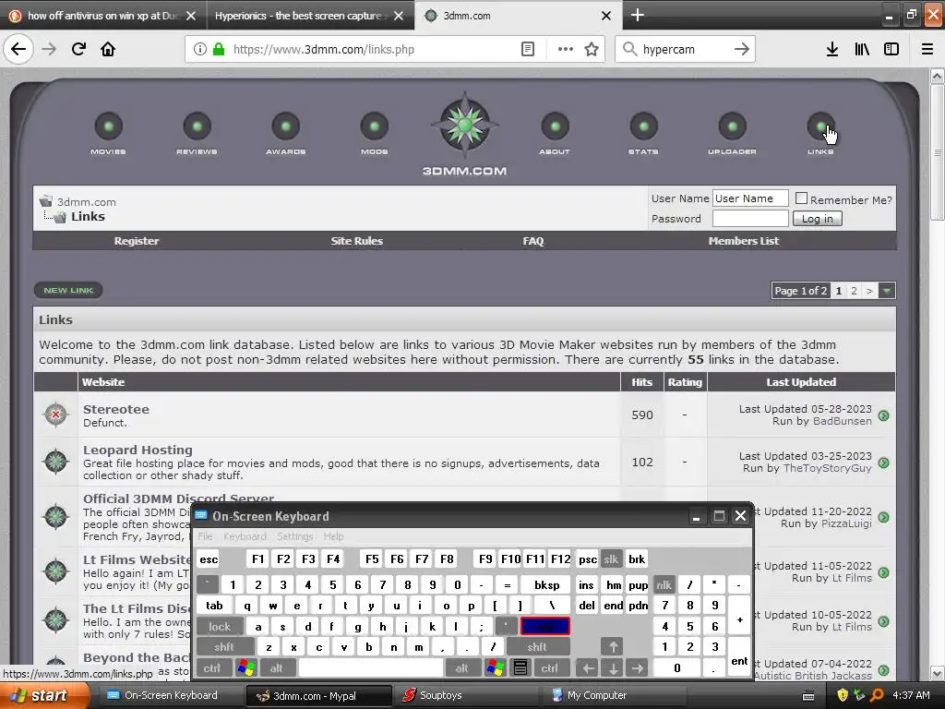Open Keyboard menu in On-Screen Keyboard

245,536
